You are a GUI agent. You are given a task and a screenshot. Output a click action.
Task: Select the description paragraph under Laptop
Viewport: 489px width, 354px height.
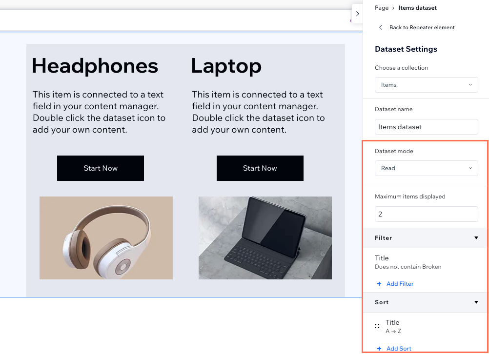click(258, 112)
